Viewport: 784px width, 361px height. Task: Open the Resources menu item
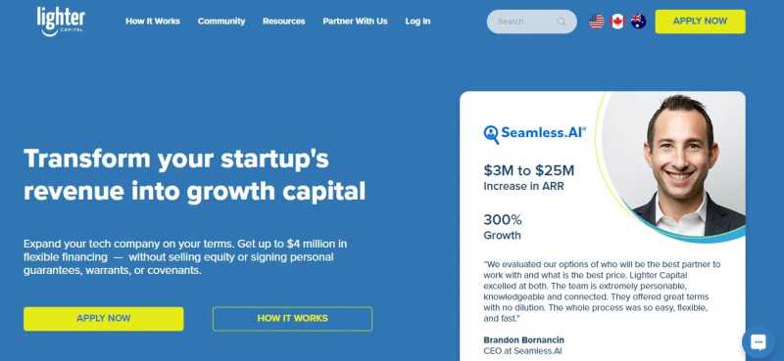(x=283, y=22)
